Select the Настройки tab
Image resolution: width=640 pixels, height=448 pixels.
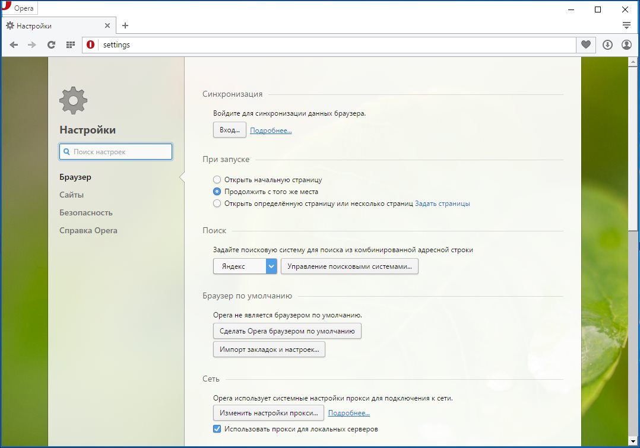pos(59,26)
